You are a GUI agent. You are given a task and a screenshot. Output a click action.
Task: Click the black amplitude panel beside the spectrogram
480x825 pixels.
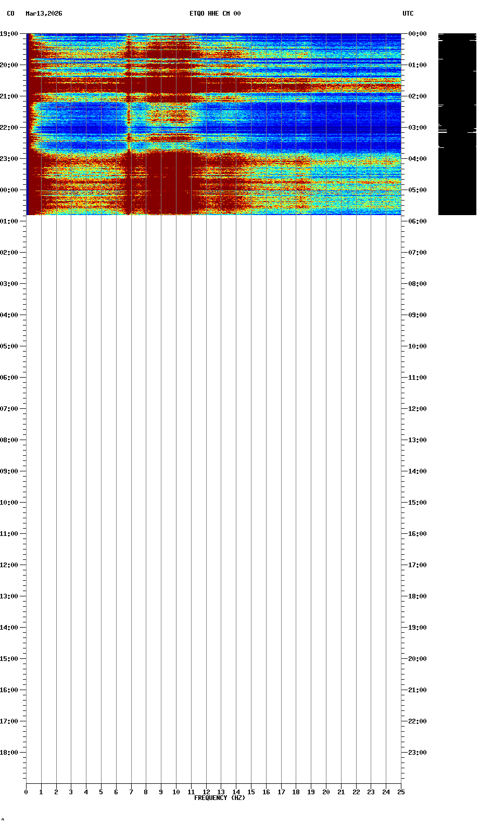coord(457,124)
